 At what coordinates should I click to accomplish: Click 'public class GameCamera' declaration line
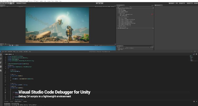click(x=20, y=67)
